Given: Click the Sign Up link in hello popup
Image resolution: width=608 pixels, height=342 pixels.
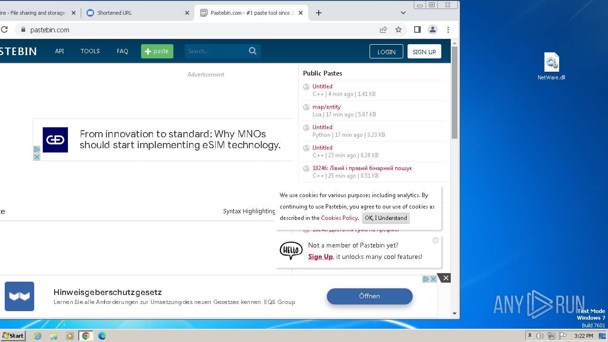Looking at the screenshot, I should tap(321, 256).
